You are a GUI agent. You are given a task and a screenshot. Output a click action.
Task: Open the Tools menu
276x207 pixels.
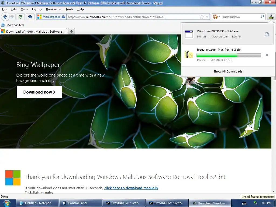(69, 9)
